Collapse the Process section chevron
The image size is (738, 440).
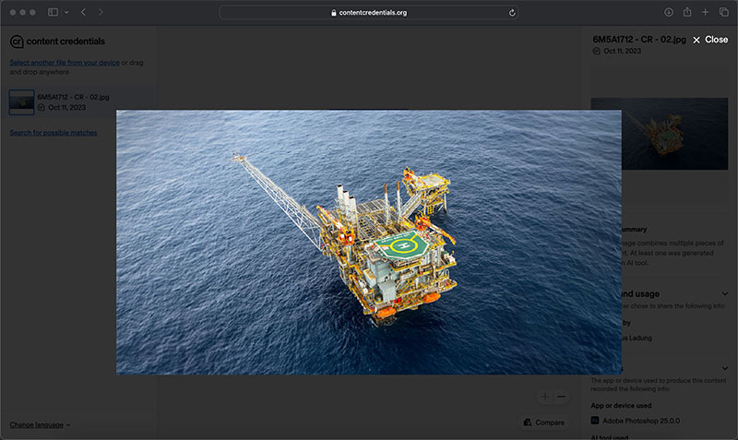coord(725,369)
